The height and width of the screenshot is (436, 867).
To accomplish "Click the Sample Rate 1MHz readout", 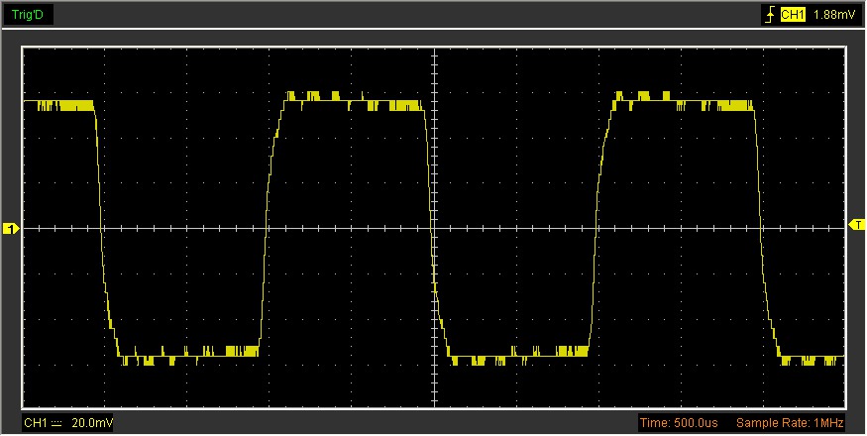I will point(789,424).
